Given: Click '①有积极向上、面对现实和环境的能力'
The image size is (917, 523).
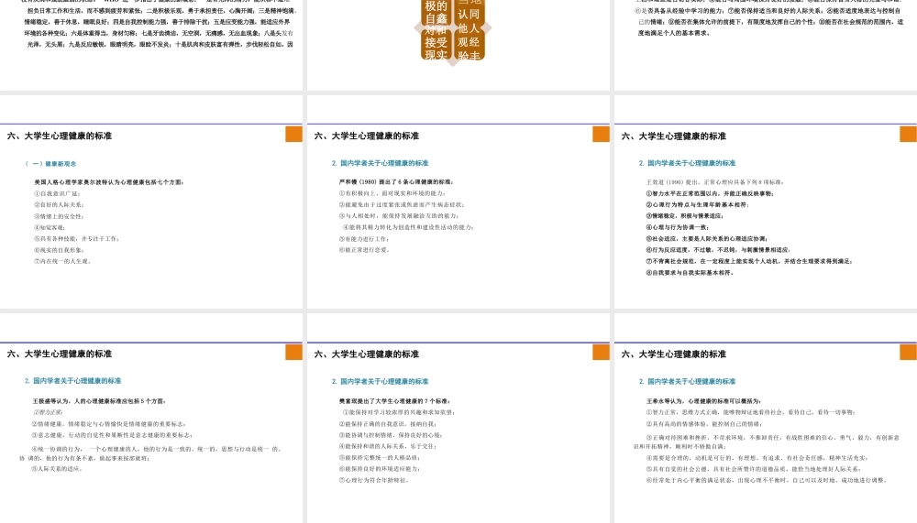Looking at the screenshot, I should (392, 193).
